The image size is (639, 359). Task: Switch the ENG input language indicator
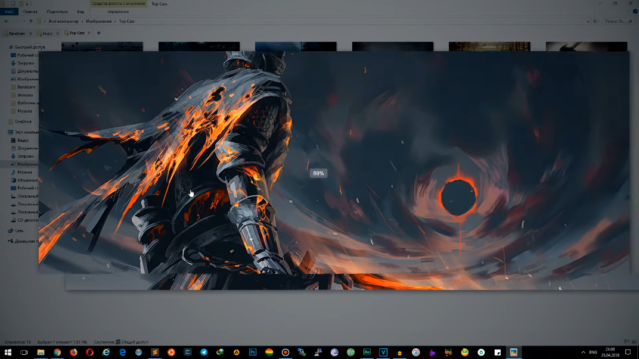click(x=593, y=352)
